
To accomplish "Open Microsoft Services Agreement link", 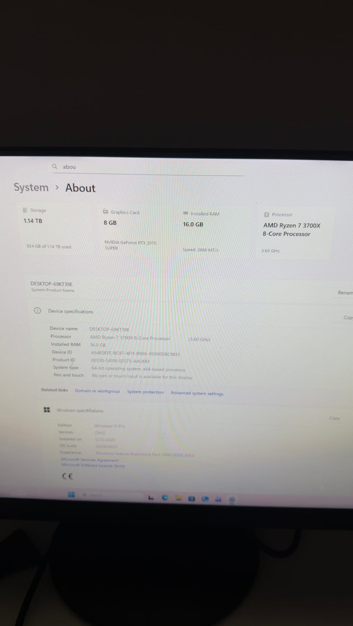I will [89, 460].
